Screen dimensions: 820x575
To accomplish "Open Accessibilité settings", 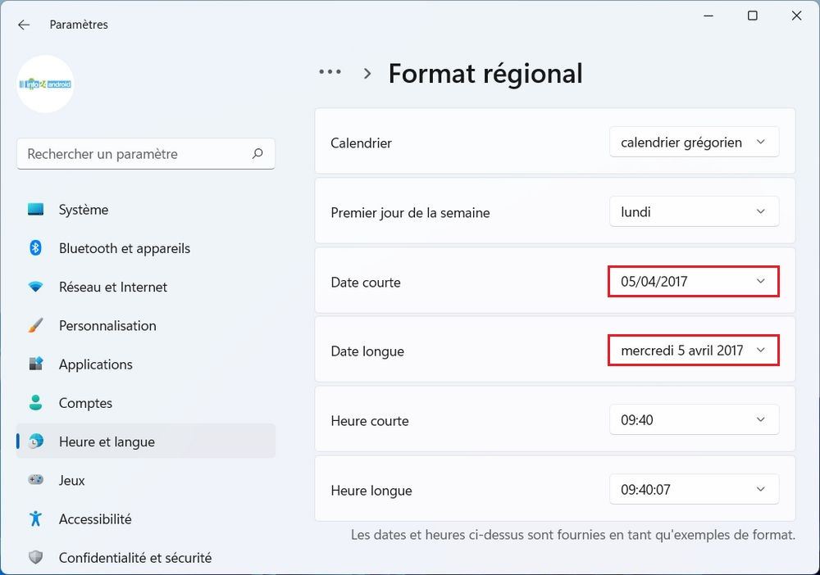I will (x=36, y=518).
